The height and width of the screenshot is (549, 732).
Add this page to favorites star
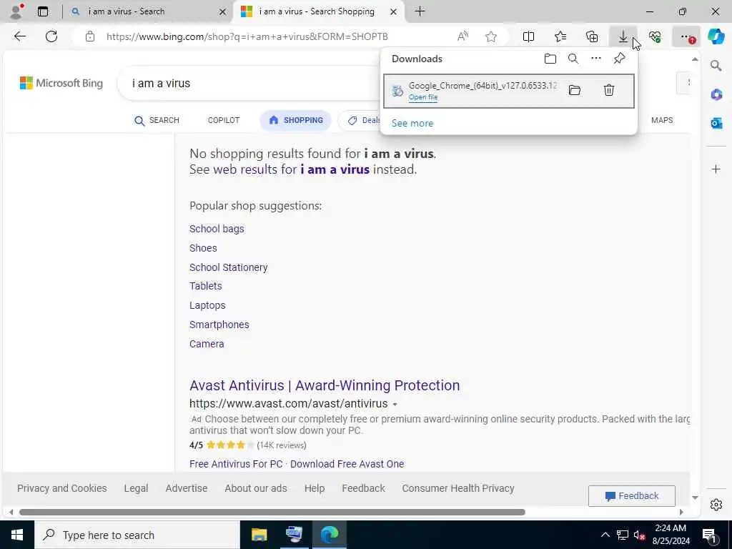pyautogui.click(x=490, y=36)
